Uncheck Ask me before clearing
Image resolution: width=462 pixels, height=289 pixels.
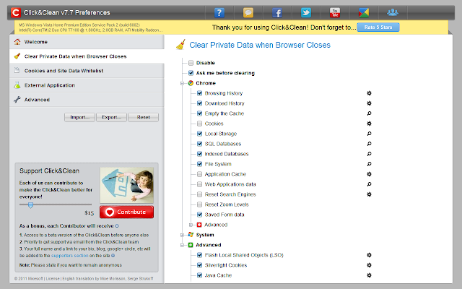click(x=191, y=73)
